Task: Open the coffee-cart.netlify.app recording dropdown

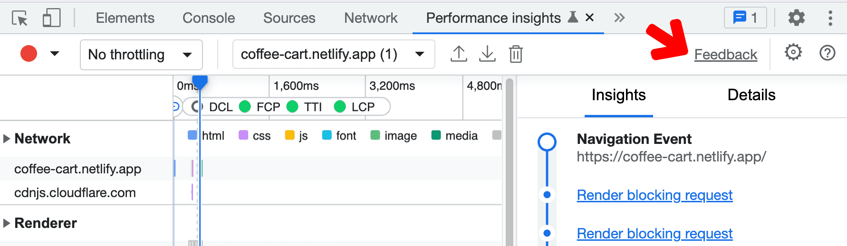Action: click(x=333, y=55)
